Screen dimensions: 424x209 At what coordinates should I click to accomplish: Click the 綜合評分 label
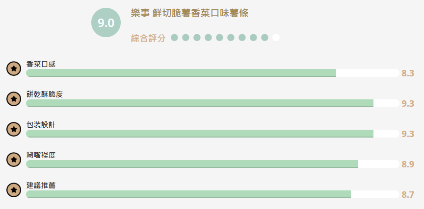(x=148, y=38)
